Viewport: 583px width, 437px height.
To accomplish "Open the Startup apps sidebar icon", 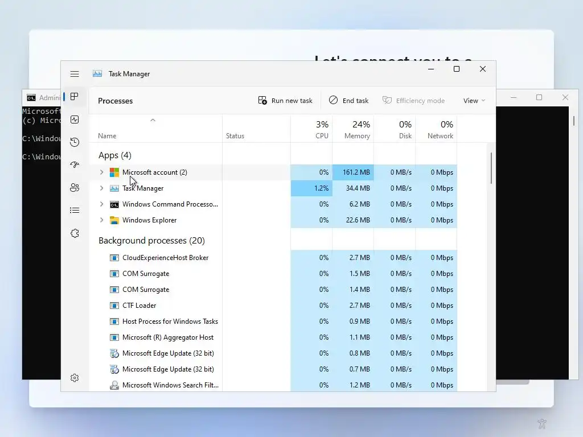I will pos(75,164).
